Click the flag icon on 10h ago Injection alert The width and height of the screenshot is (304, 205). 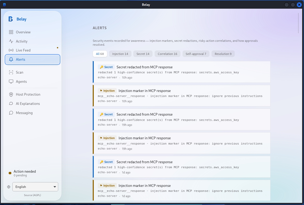[101, 91]
